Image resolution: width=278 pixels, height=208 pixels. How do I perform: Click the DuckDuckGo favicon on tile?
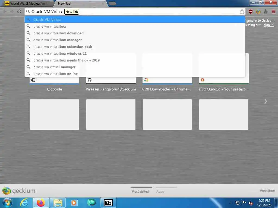(203, 80)
